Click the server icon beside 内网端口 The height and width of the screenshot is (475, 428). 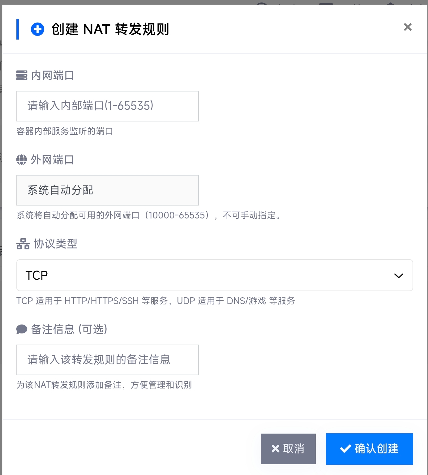click(22, 75)
